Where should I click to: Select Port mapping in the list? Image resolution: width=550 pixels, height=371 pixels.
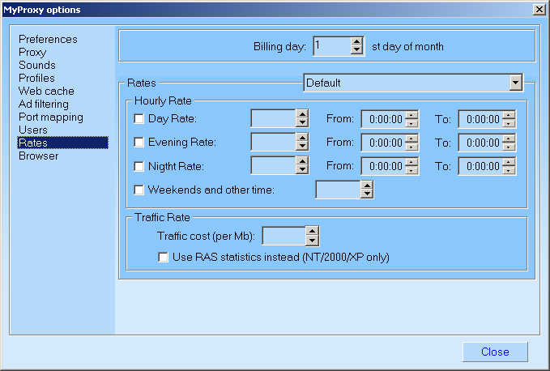coord(51,117)
